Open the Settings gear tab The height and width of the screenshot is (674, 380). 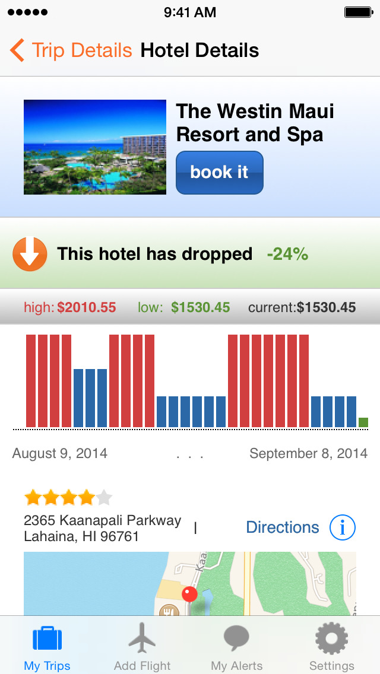click(x=331, y=647)
